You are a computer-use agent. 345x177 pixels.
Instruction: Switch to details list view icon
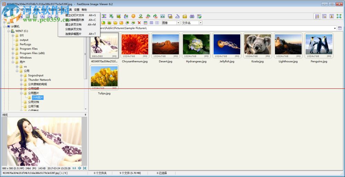pos(157,23)
